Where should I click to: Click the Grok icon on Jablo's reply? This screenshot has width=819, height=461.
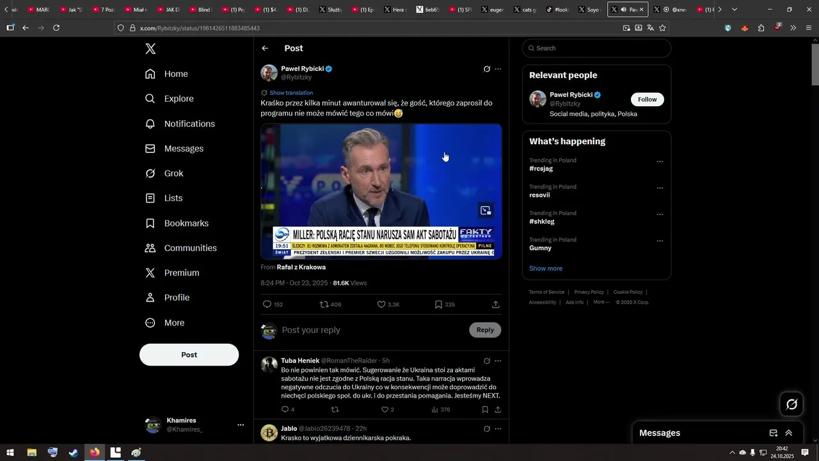(x=487, y=429)
